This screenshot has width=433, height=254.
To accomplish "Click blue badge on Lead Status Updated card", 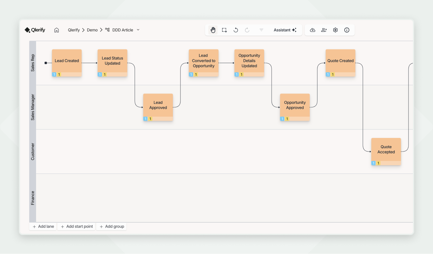I will point(100,74).
